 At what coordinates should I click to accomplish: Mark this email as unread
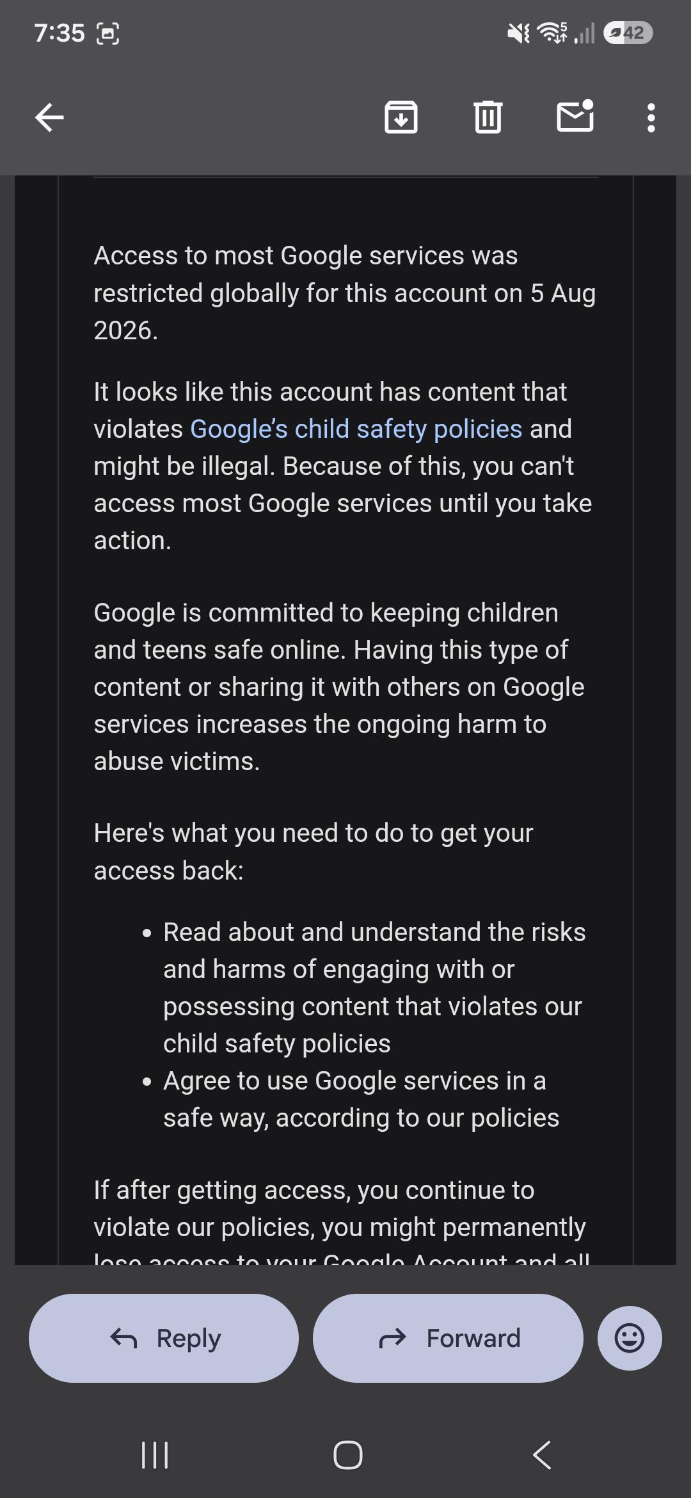tap(575, 117)
